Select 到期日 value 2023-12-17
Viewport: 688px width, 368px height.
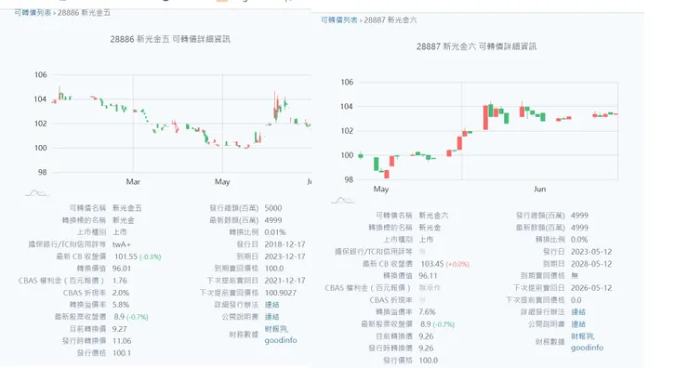(284, 256)
